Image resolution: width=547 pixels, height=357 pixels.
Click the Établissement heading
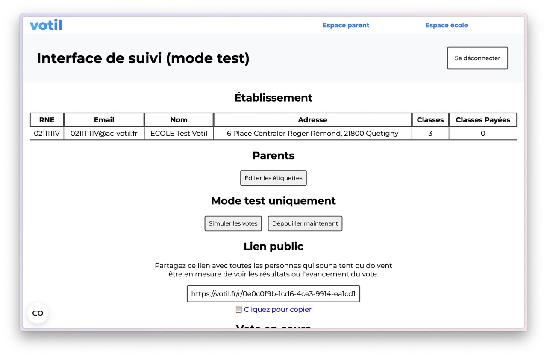point(273,97)
